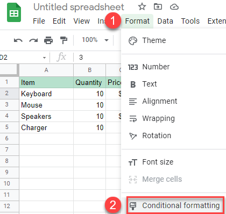
Task: Open the Google Sheets home icon
Action: (x=14, y=12)
